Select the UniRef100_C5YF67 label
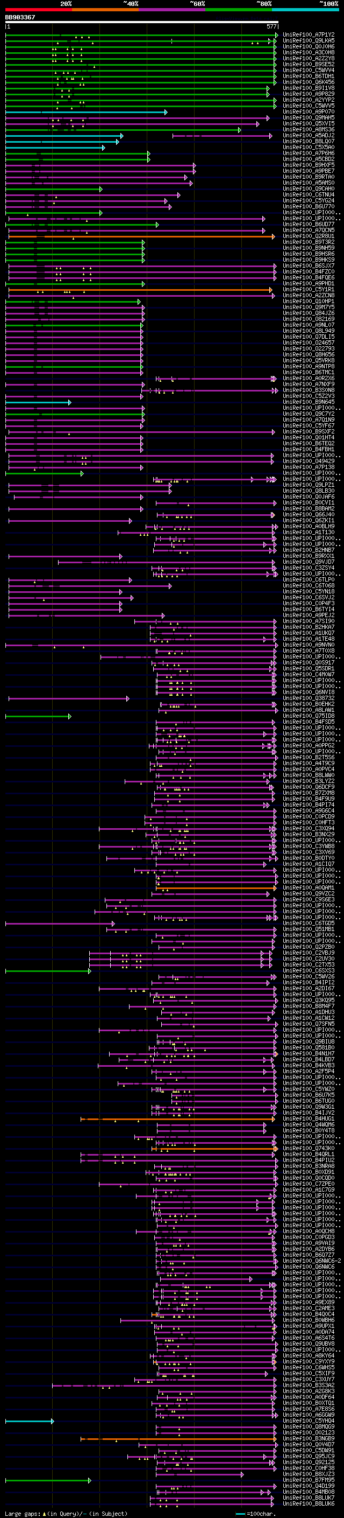Viewport: 344px width, 1518px height. [x=309, y=426]
